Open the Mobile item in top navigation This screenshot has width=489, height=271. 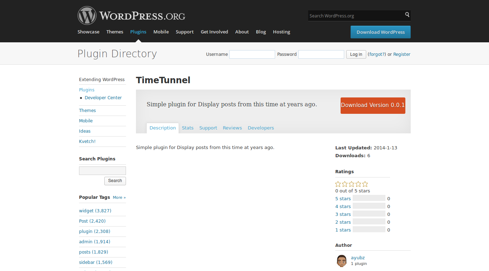click(161, 32)
